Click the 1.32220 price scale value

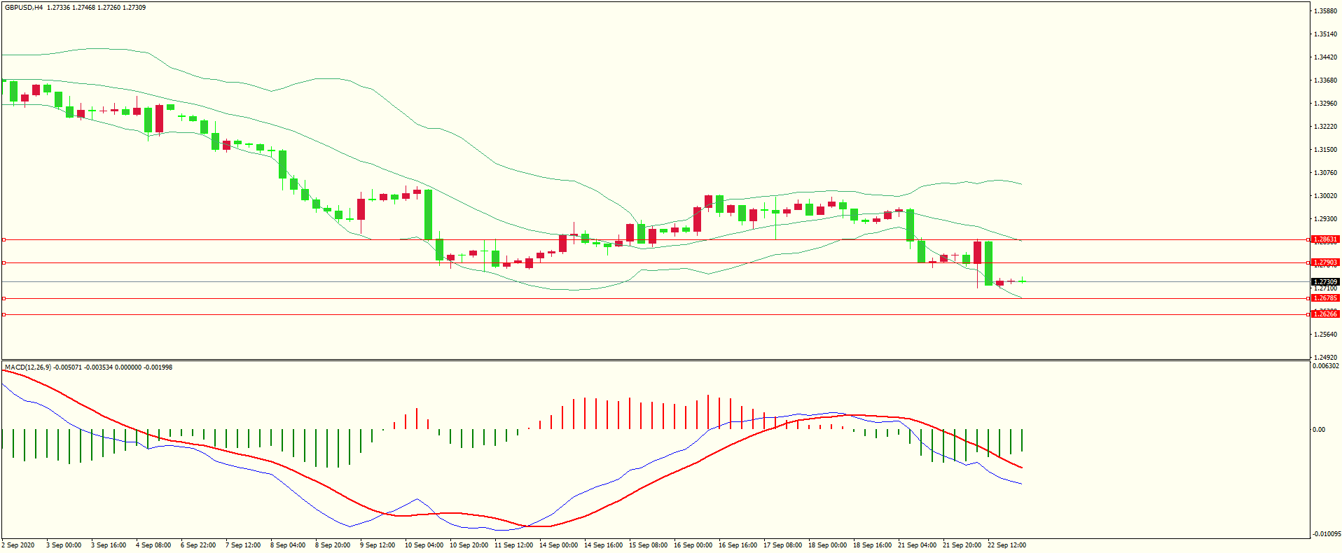pos(1325,127)
